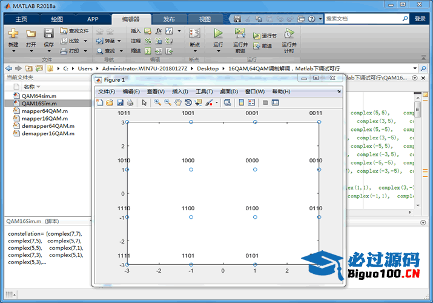433x303 pixels.
Task: Activate the Rotate 3D tool
Action: pyautogui.click(x=188, y=102)
